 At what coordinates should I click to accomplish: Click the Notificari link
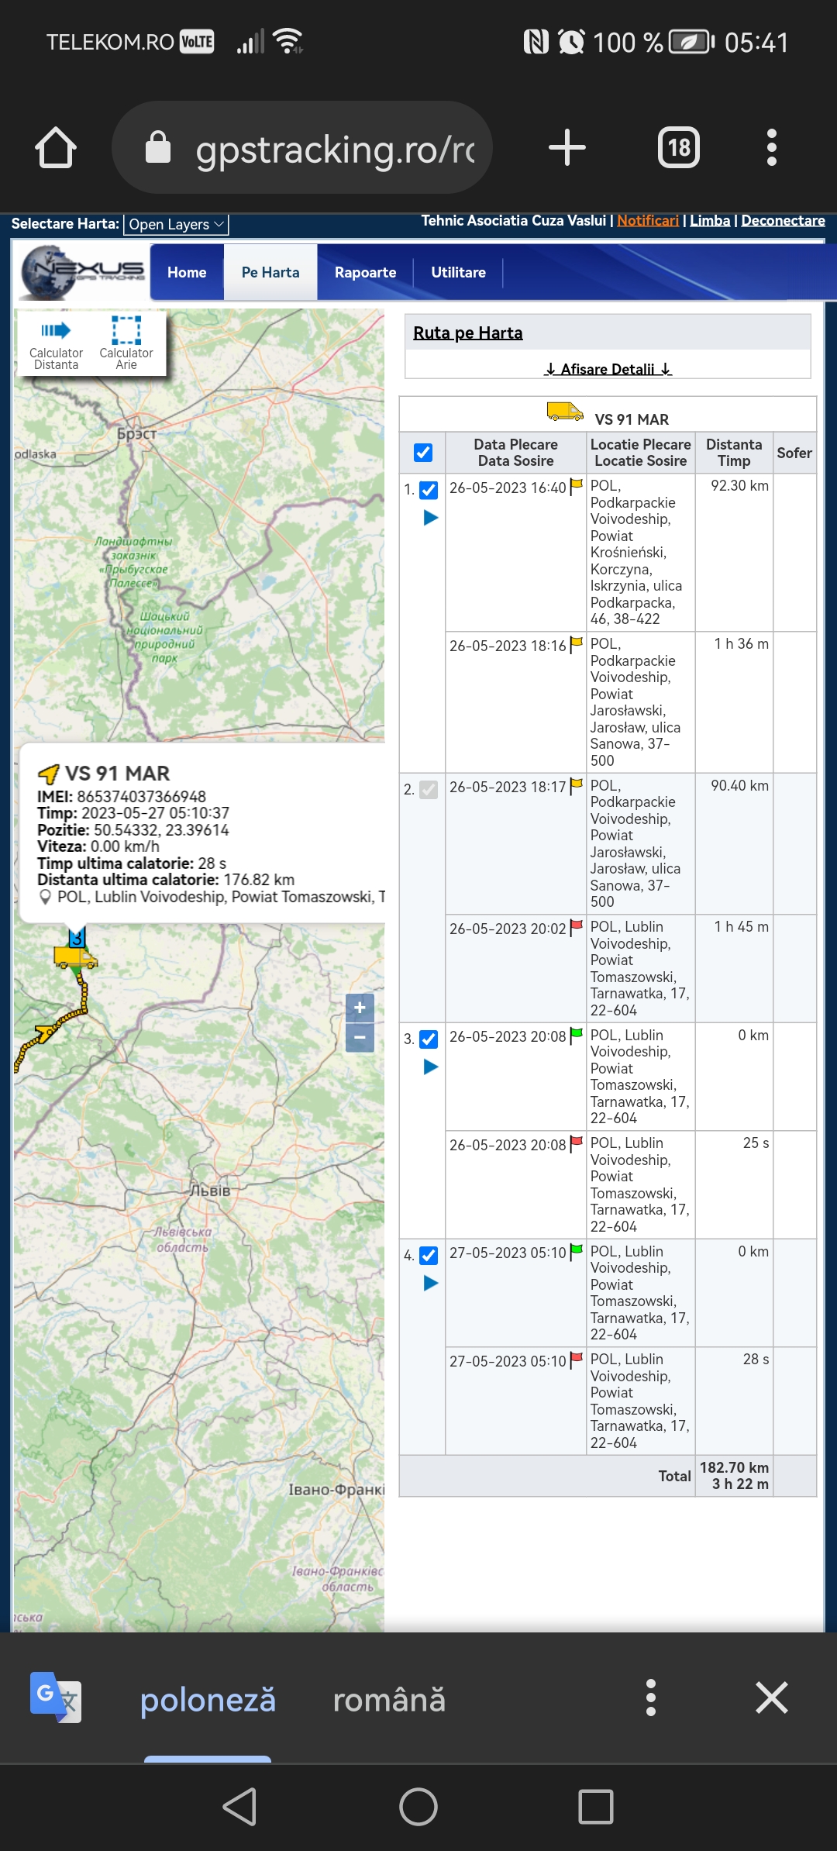click(647, 221)
